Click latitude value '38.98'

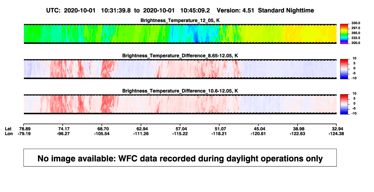(x=298, y=128)
